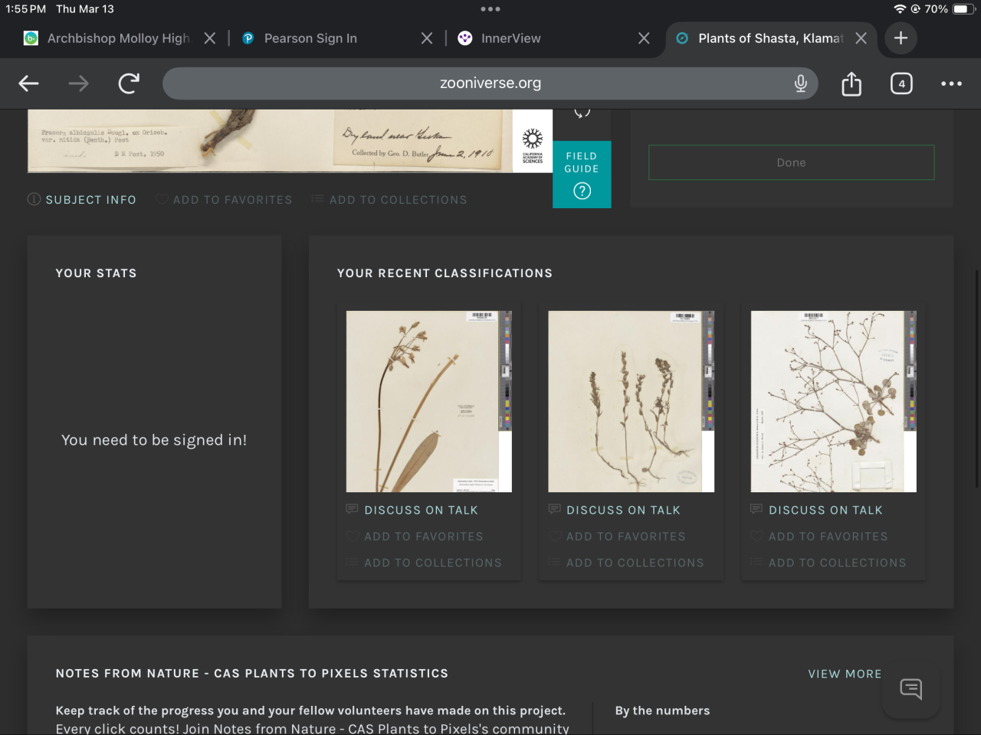Image resolution: width=981 pixels, height=735 pixels.
Task: Click the page scrollbar on the right edge
Action: pos(976,378)
